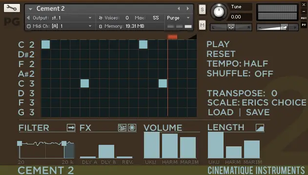Toggle the first step in C 2 row

pos(45,44)
